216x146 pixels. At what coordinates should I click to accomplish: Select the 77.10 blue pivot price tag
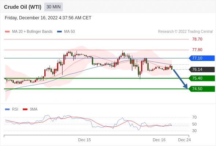202,58
